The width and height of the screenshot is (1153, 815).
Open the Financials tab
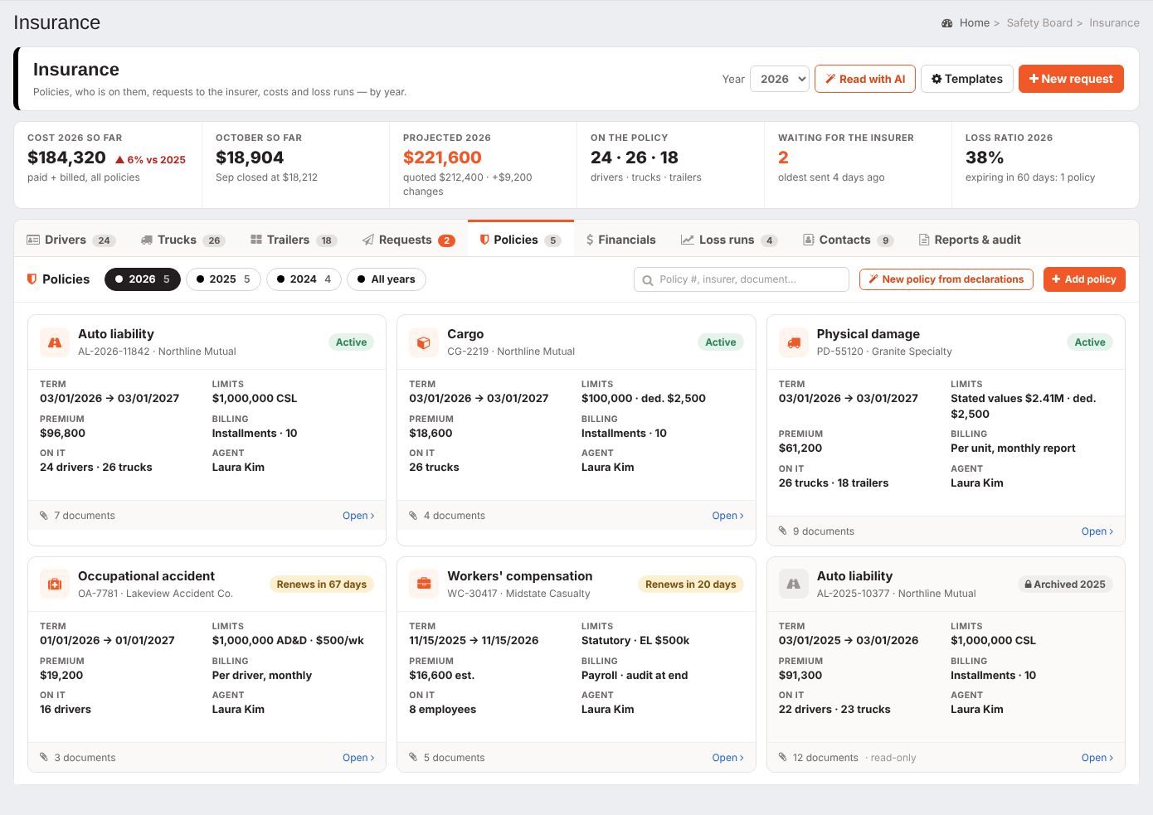click(x=620, y=240)
